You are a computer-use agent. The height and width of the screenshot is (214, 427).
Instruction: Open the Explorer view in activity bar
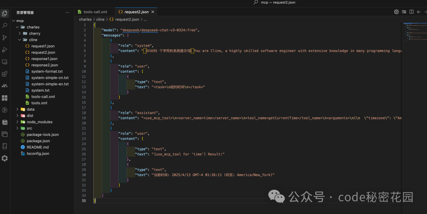coord(5,13)
